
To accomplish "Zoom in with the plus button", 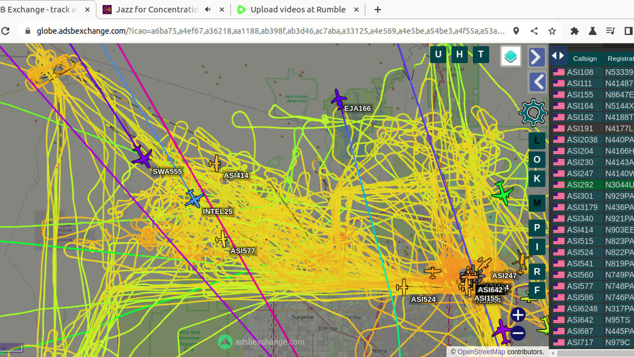I will click(518, 315).
